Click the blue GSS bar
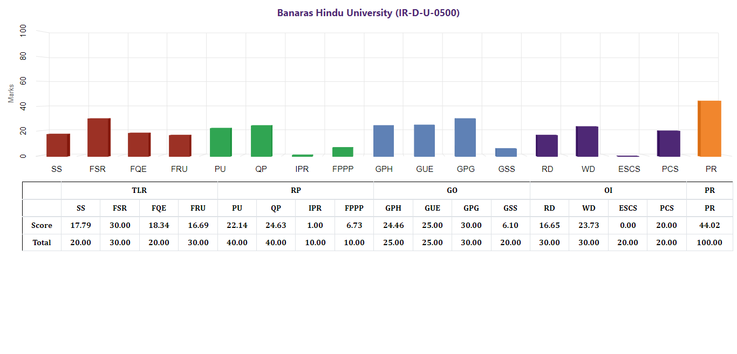The width and height of the screenshot is (737, 354). (x=506, y=152)
